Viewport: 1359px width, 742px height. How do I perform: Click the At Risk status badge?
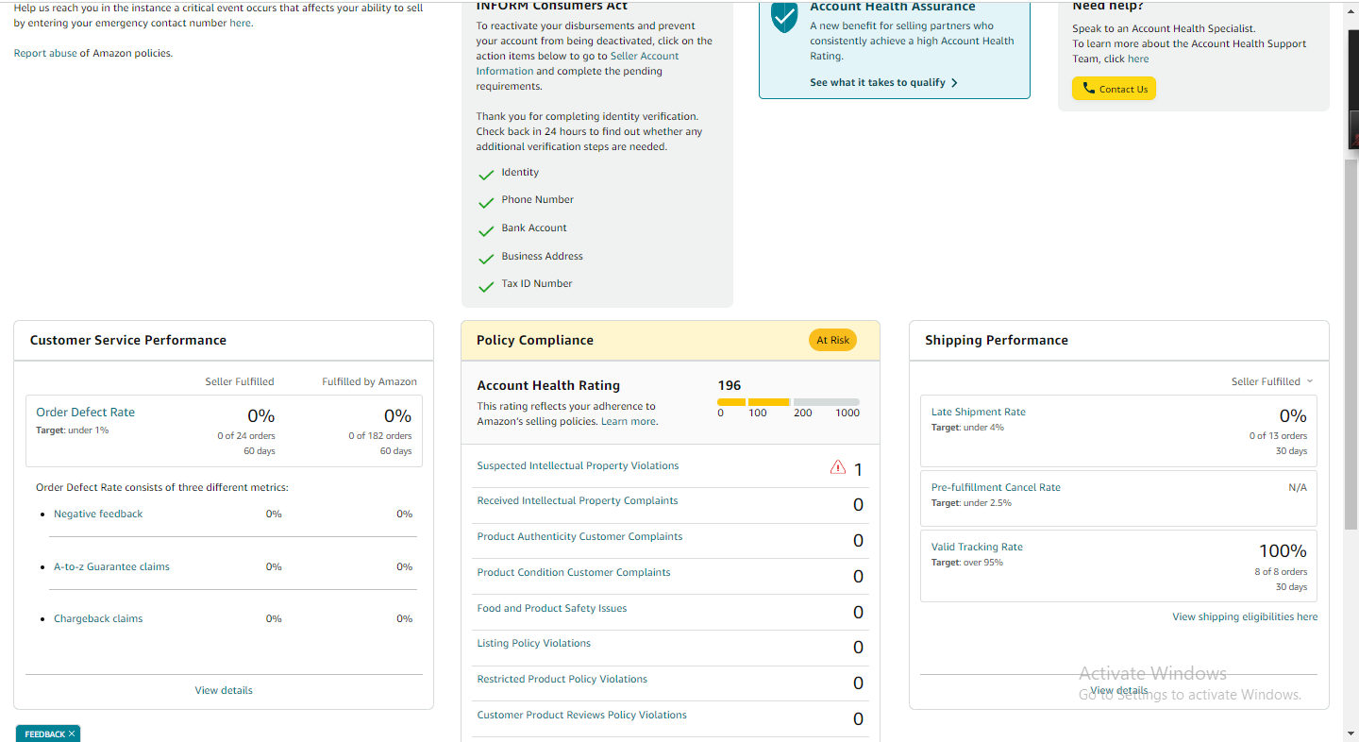832,340
